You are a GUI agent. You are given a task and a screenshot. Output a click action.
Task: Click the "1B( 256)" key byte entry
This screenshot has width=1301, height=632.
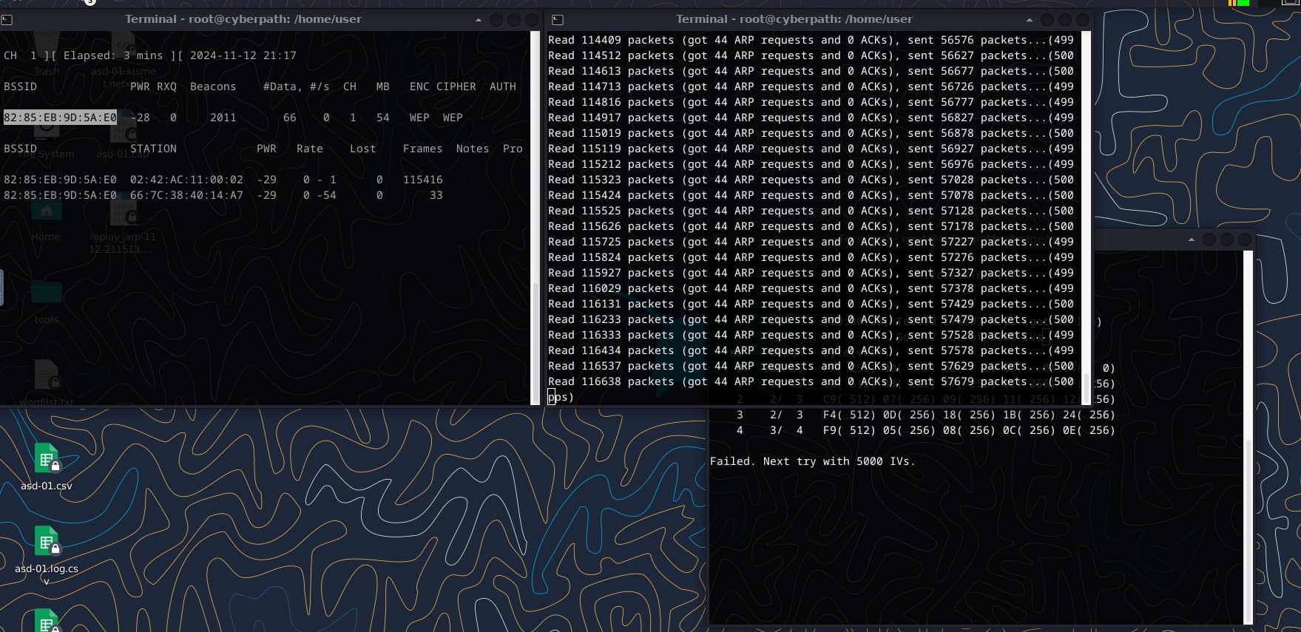click(1029, 415)
